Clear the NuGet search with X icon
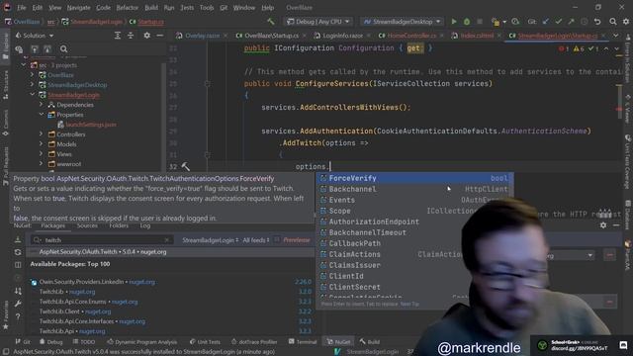The width and height of the screenshot is (633, 356). click(x=167, y=239)
